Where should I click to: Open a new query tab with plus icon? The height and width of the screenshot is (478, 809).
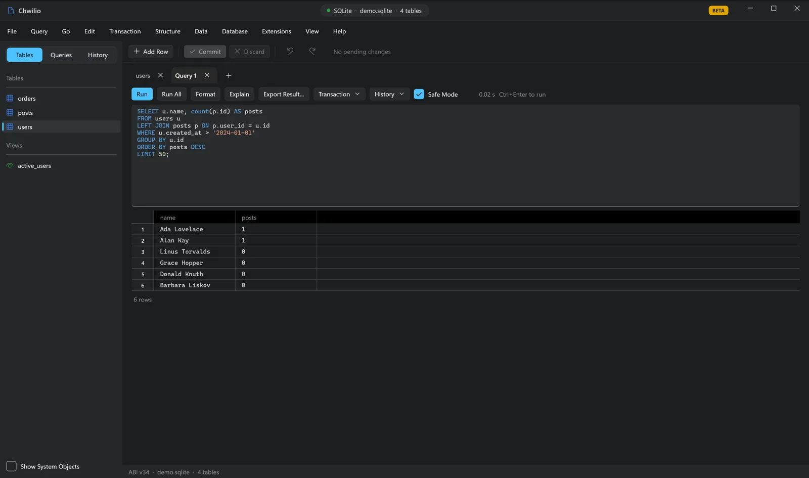[x=229, y=75]
